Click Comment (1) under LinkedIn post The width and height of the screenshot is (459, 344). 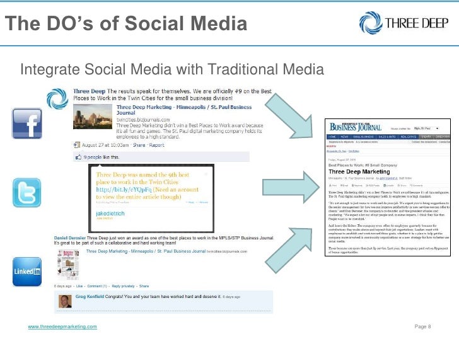97,286
